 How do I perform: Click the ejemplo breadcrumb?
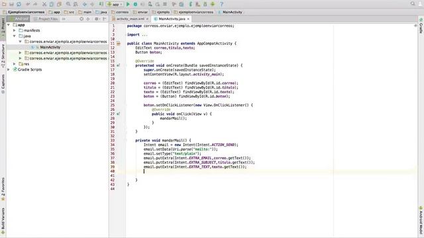click(161, 12)
